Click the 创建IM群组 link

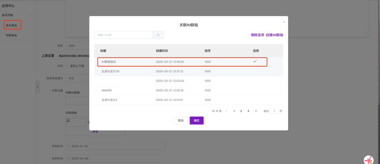[274, 35]
